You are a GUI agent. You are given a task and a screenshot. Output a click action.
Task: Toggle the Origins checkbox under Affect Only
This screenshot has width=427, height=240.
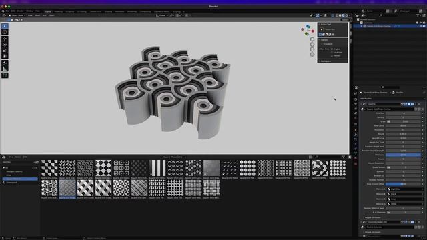pyautogui.click(x=332, y=49)
